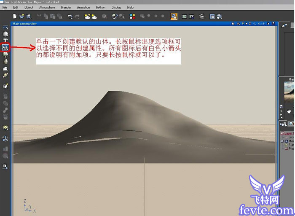The width and height of the screenshot is (295, 216).
Task: Open the Edit menu
Action: click(x=16, y=7)
